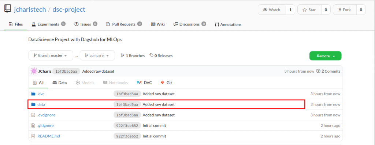Open the Annotations tab
Screen dimensions: 375x145
[x=228, y=24]
